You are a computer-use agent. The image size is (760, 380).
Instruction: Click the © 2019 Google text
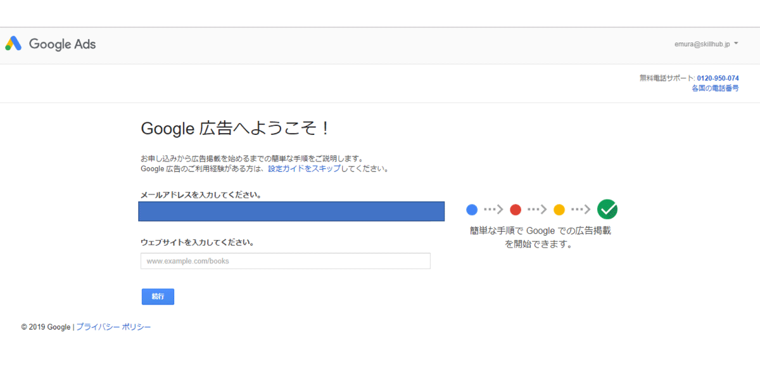(x=46, y=327)
